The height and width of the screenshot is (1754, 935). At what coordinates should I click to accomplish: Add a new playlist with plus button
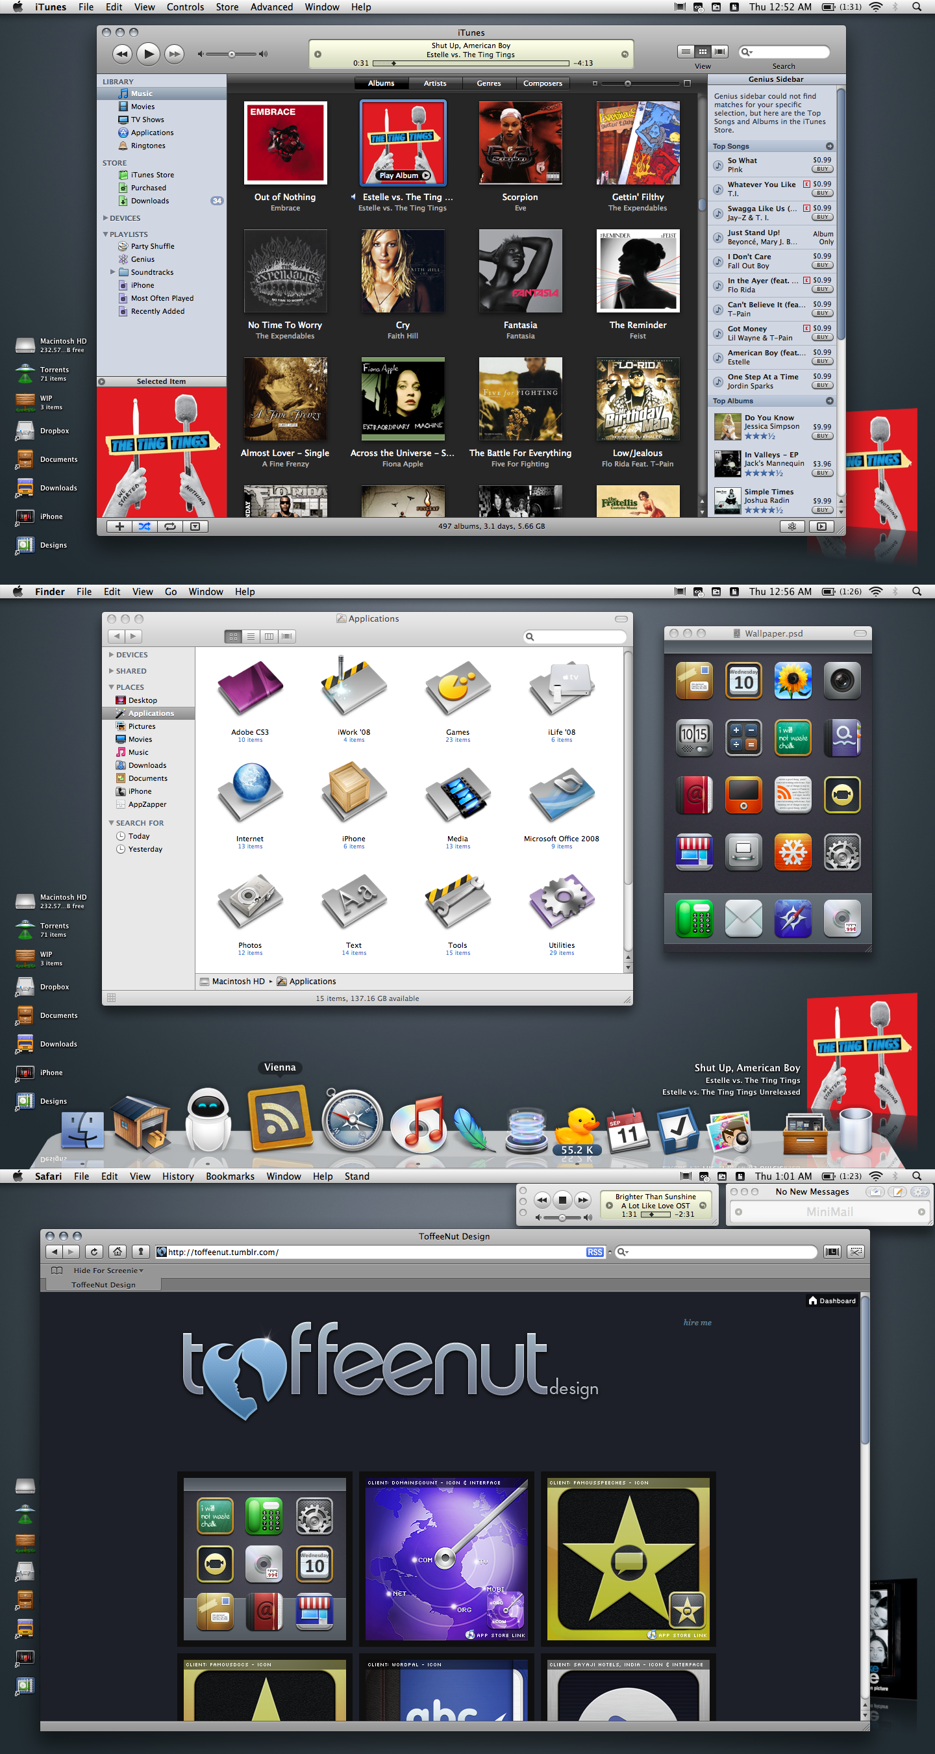tap(119, 526)
